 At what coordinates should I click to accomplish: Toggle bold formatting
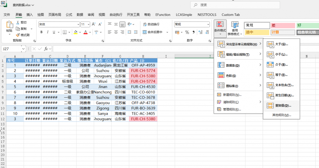[41, 32]
